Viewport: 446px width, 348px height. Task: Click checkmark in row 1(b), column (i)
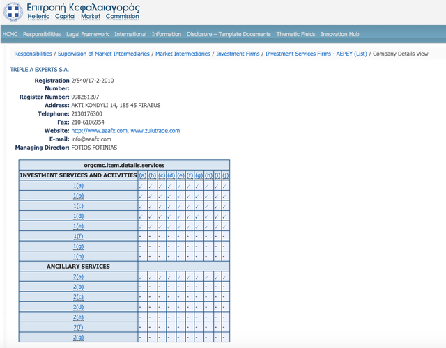[217, 196]
